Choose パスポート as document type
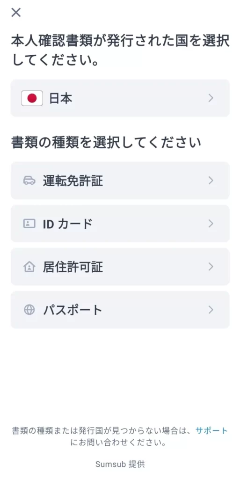Screen dimensions: 240x479 click(120, 310)
